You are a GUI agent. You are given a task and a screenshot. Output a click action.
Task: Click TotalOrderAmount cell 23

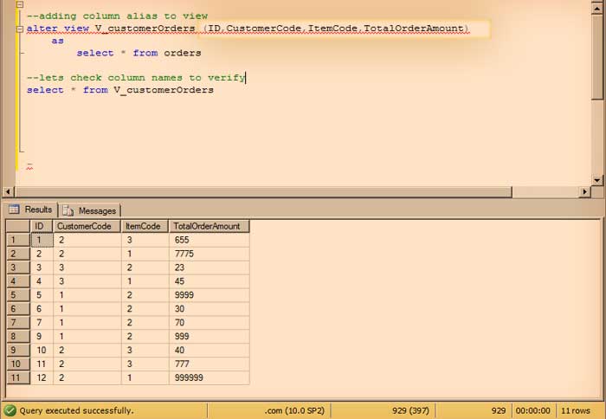[210, 268]
